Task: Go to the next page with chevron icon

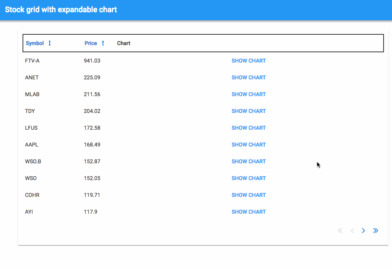Action: pos(363,230)
